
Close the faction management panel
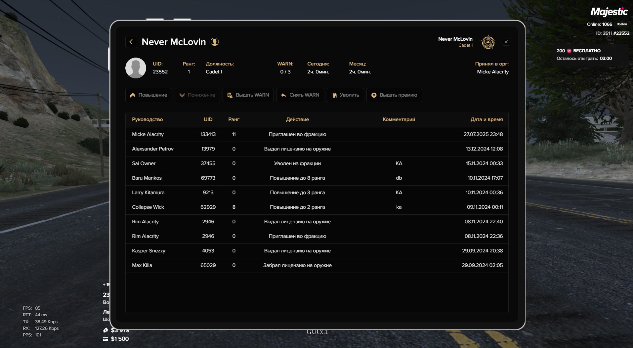tap(506, 42)
